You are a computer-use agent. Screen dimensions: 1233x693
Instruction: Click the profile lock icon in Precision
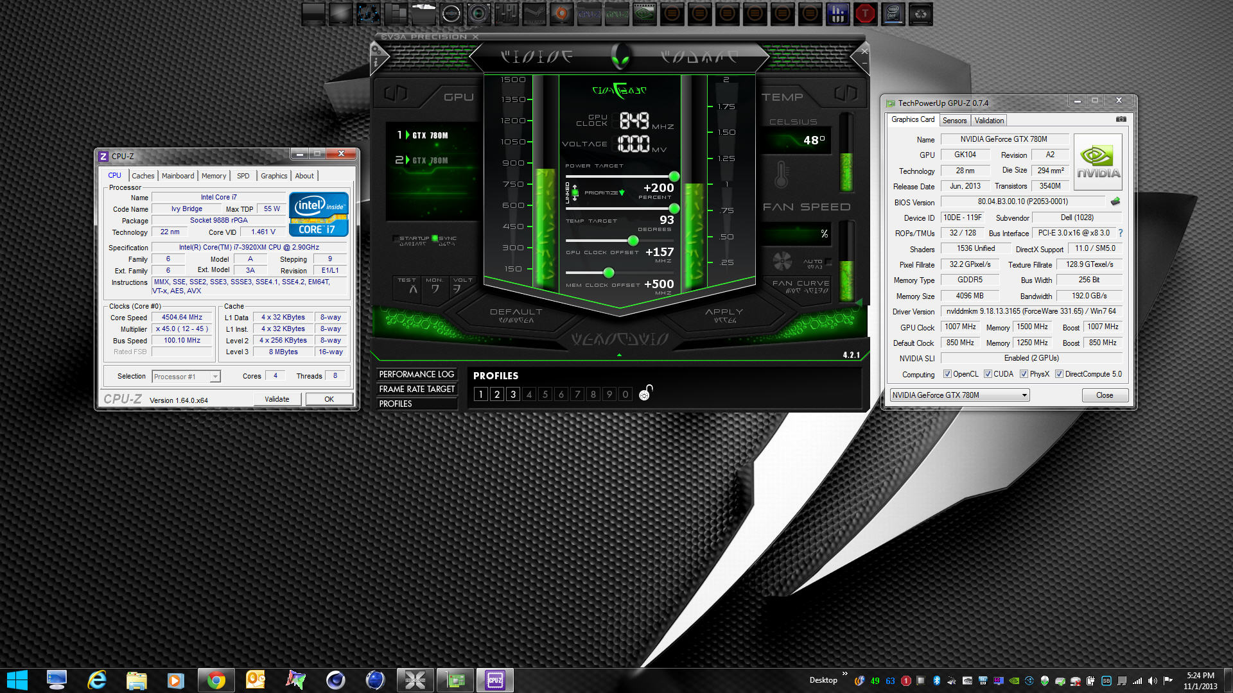pos(645,393)
